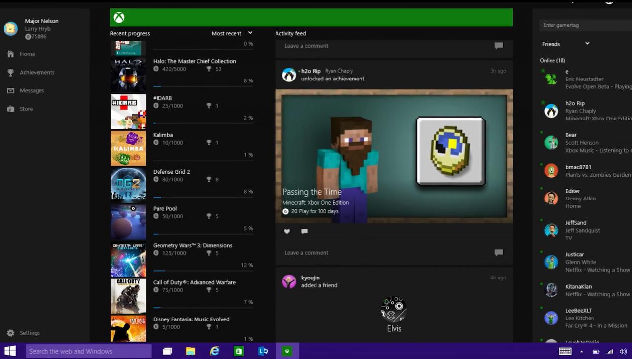The height and width of the screenshot is (359, 632).
Task: Go to Messages in the sidebar
Action: pyautogui.click(x=32, y=91)
